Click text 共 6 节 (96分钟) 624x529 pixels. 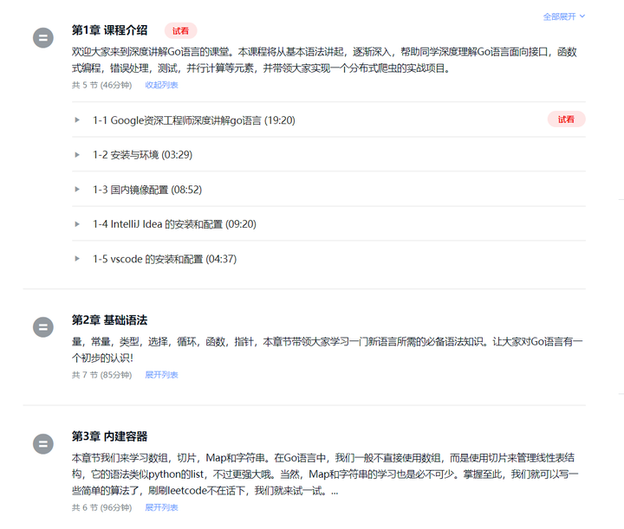[102, 507]
